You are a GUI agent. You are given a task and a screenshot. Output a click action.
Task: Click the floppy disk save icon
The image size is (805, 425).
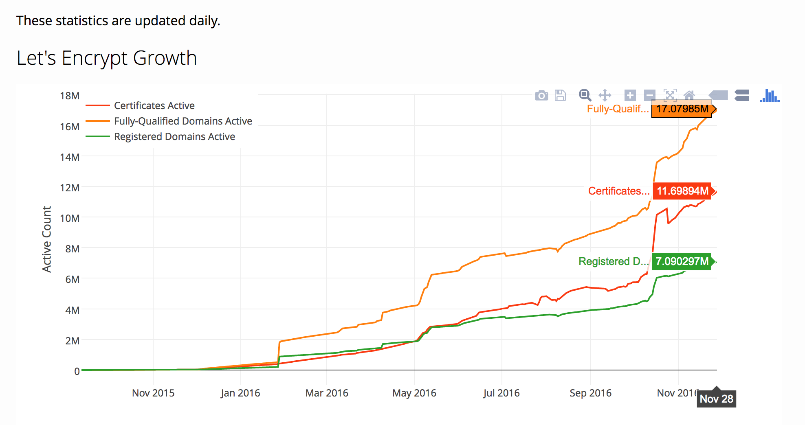click(x=561, y=95)
